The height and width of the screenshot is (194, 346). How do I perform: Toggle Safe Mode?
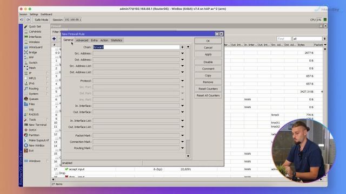[x=41, y=20]
